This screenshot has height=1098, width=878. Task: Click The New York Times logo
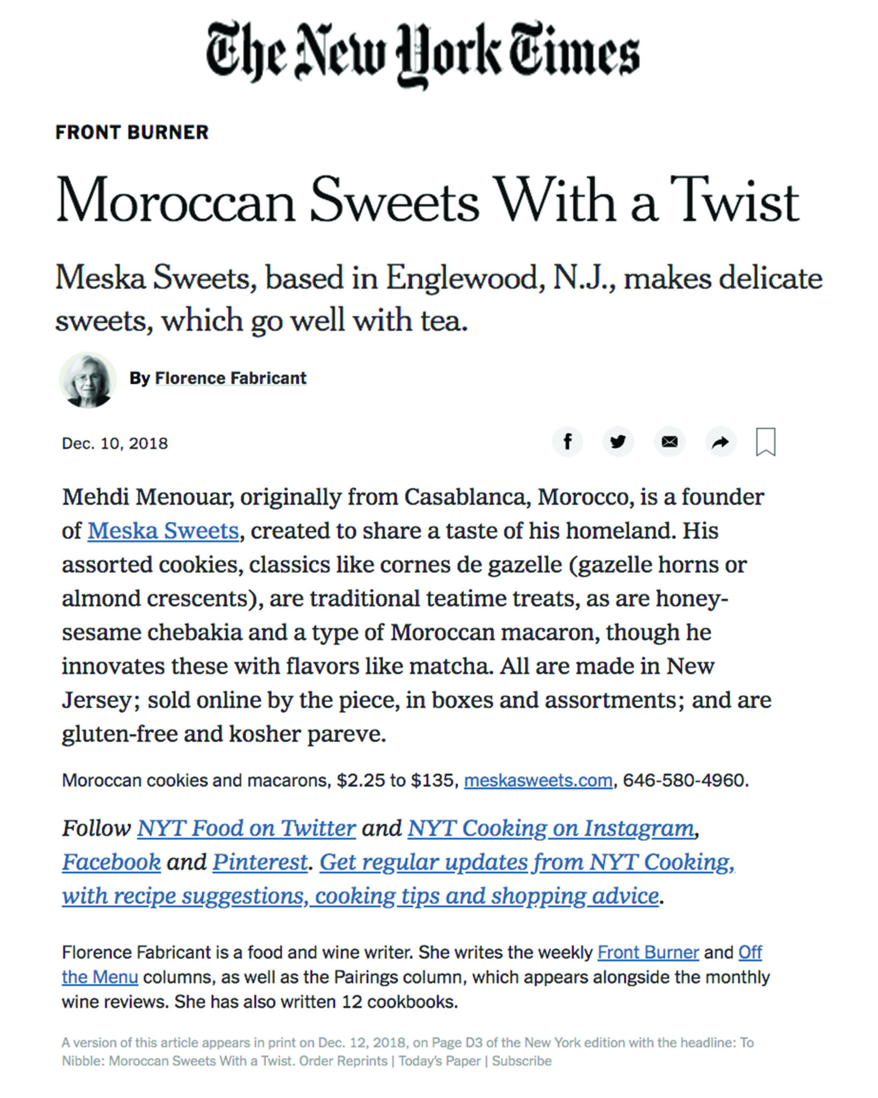pyautogui.click(x=422, y=54)
